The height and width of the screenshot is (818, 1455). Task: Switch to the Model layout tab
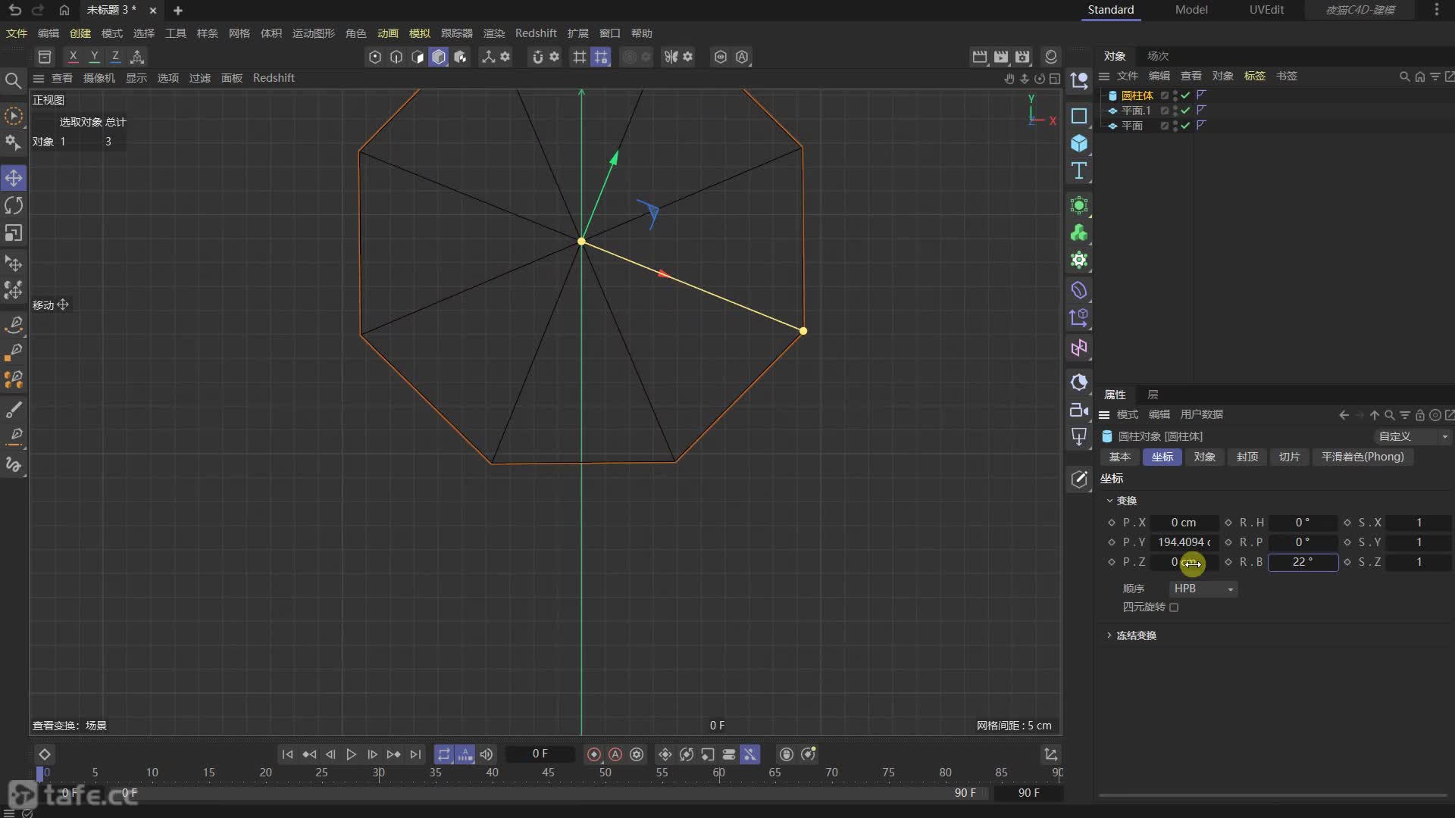[x=1191, y=10]
